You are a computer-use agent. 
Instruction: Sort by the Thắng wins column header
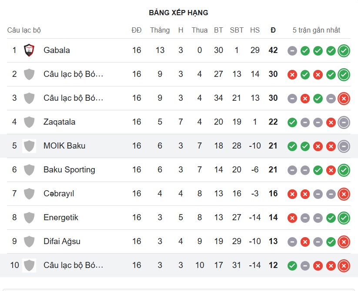coord(160,30)
